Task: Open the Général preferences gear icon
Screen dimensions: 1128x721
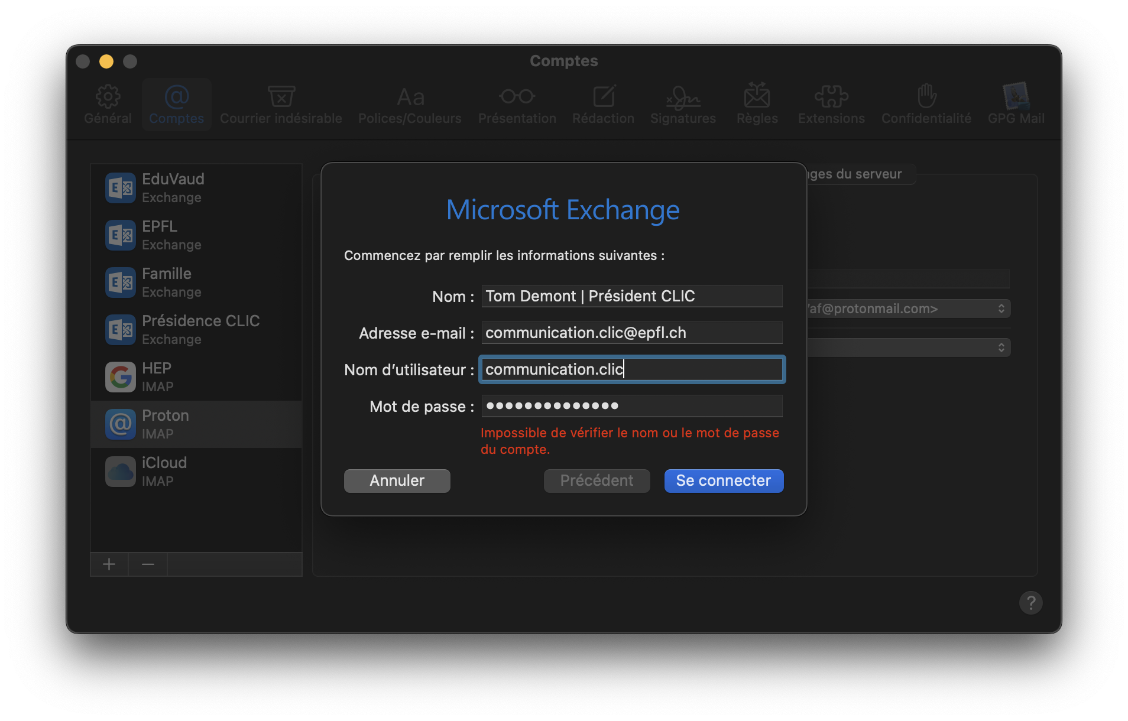Action: pos(108,104)
